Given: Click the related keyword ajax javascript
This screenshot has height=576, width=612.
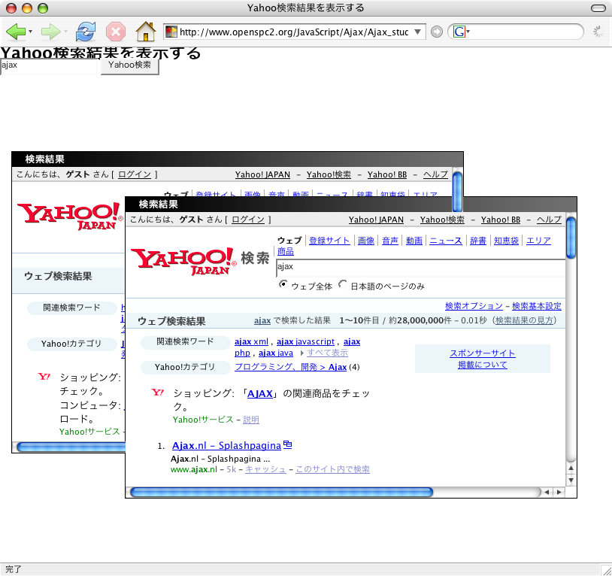Looking at the screenshot, I should pyautogui.click(x=305, y=342).
